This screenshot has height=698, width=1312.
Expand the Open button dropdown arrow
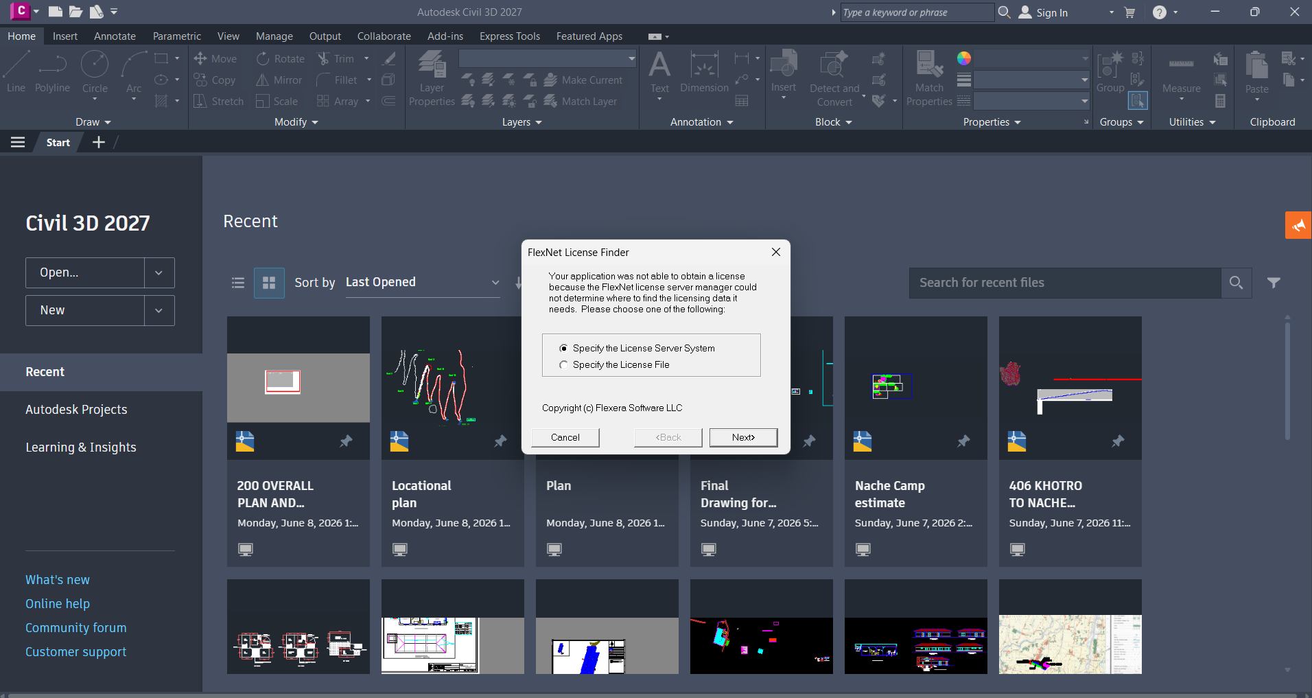(159, 272)
